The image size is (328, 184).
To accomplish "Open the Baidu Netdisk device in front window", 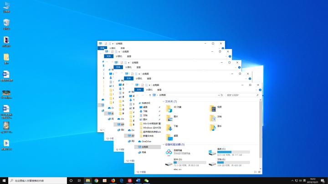I will (x=178, y=152).
